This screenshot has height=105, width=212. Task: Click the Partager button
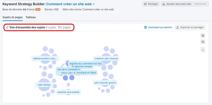pos(151,4)
